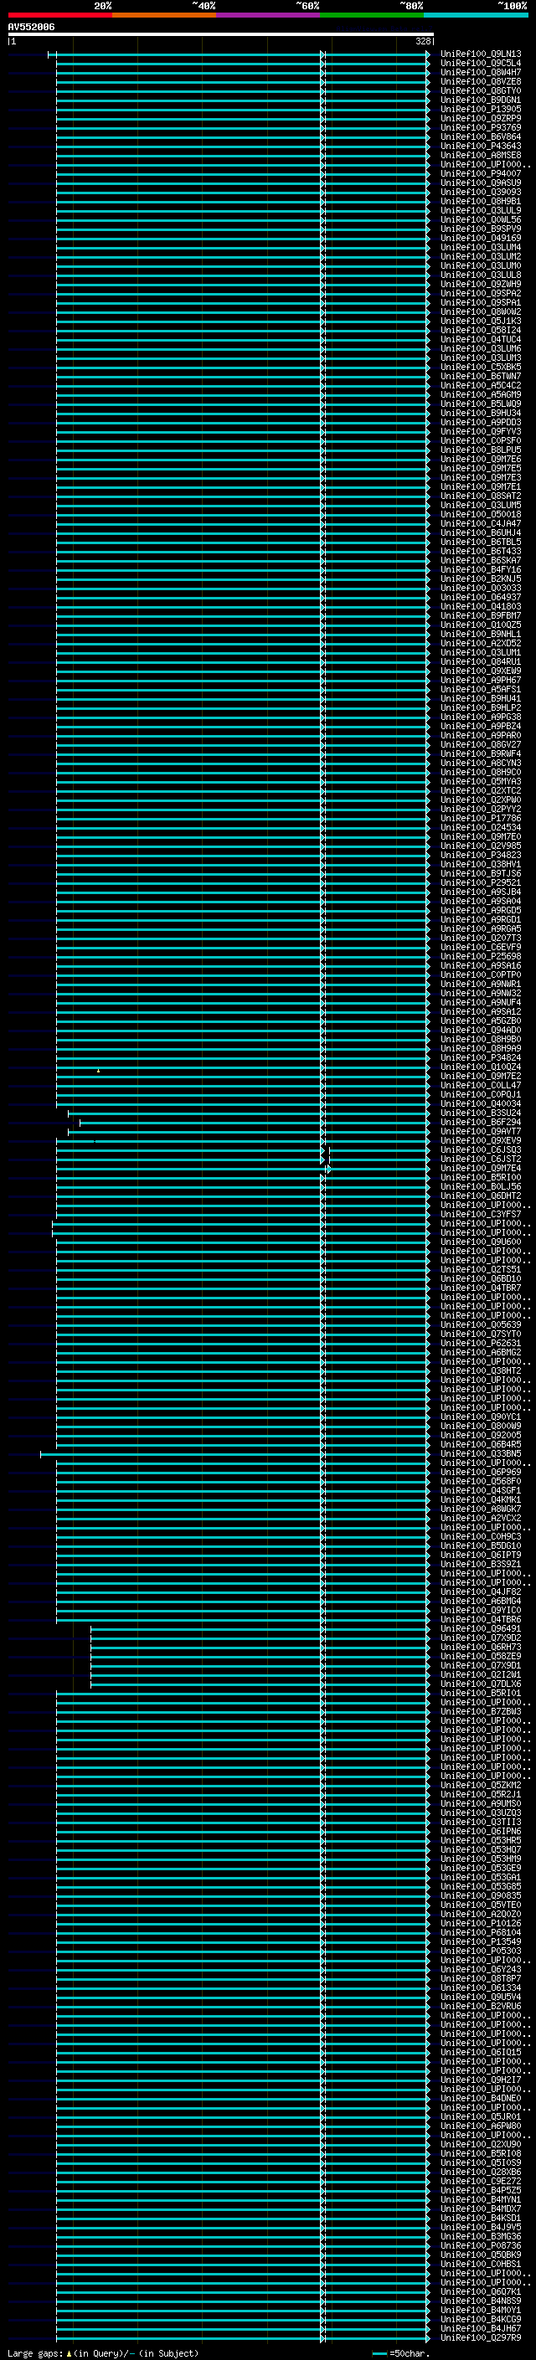Open hit UniRef100_B3SU24
The width and height of the screenshot is (536, 2360).
[x=481, y=1113]
